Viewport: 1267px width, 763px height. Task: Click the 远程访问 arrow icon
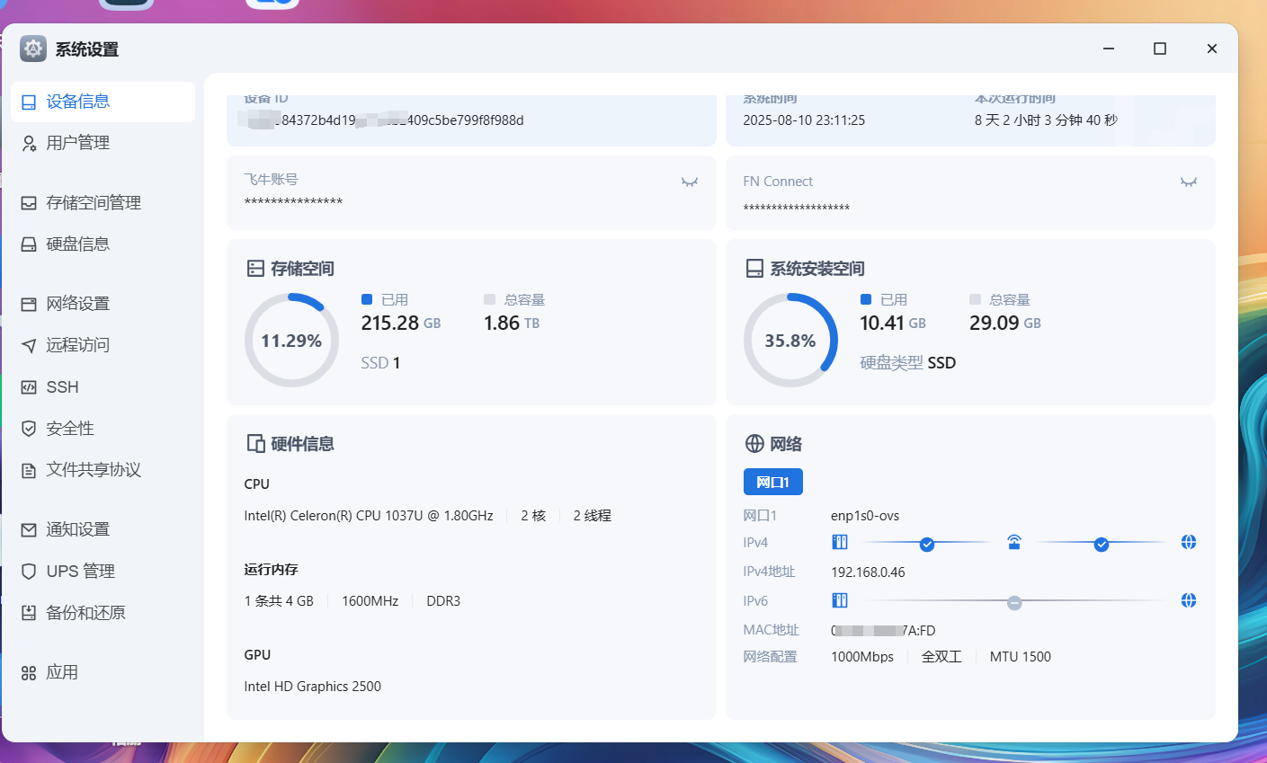coord(29,345)
